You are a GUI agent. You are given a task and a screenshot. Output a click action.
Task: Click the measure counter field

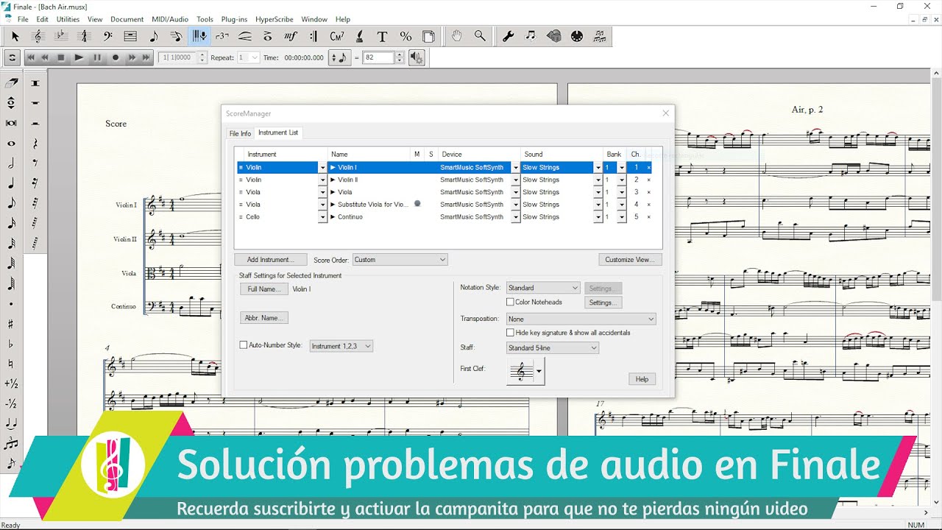click(x=177, y=57)
